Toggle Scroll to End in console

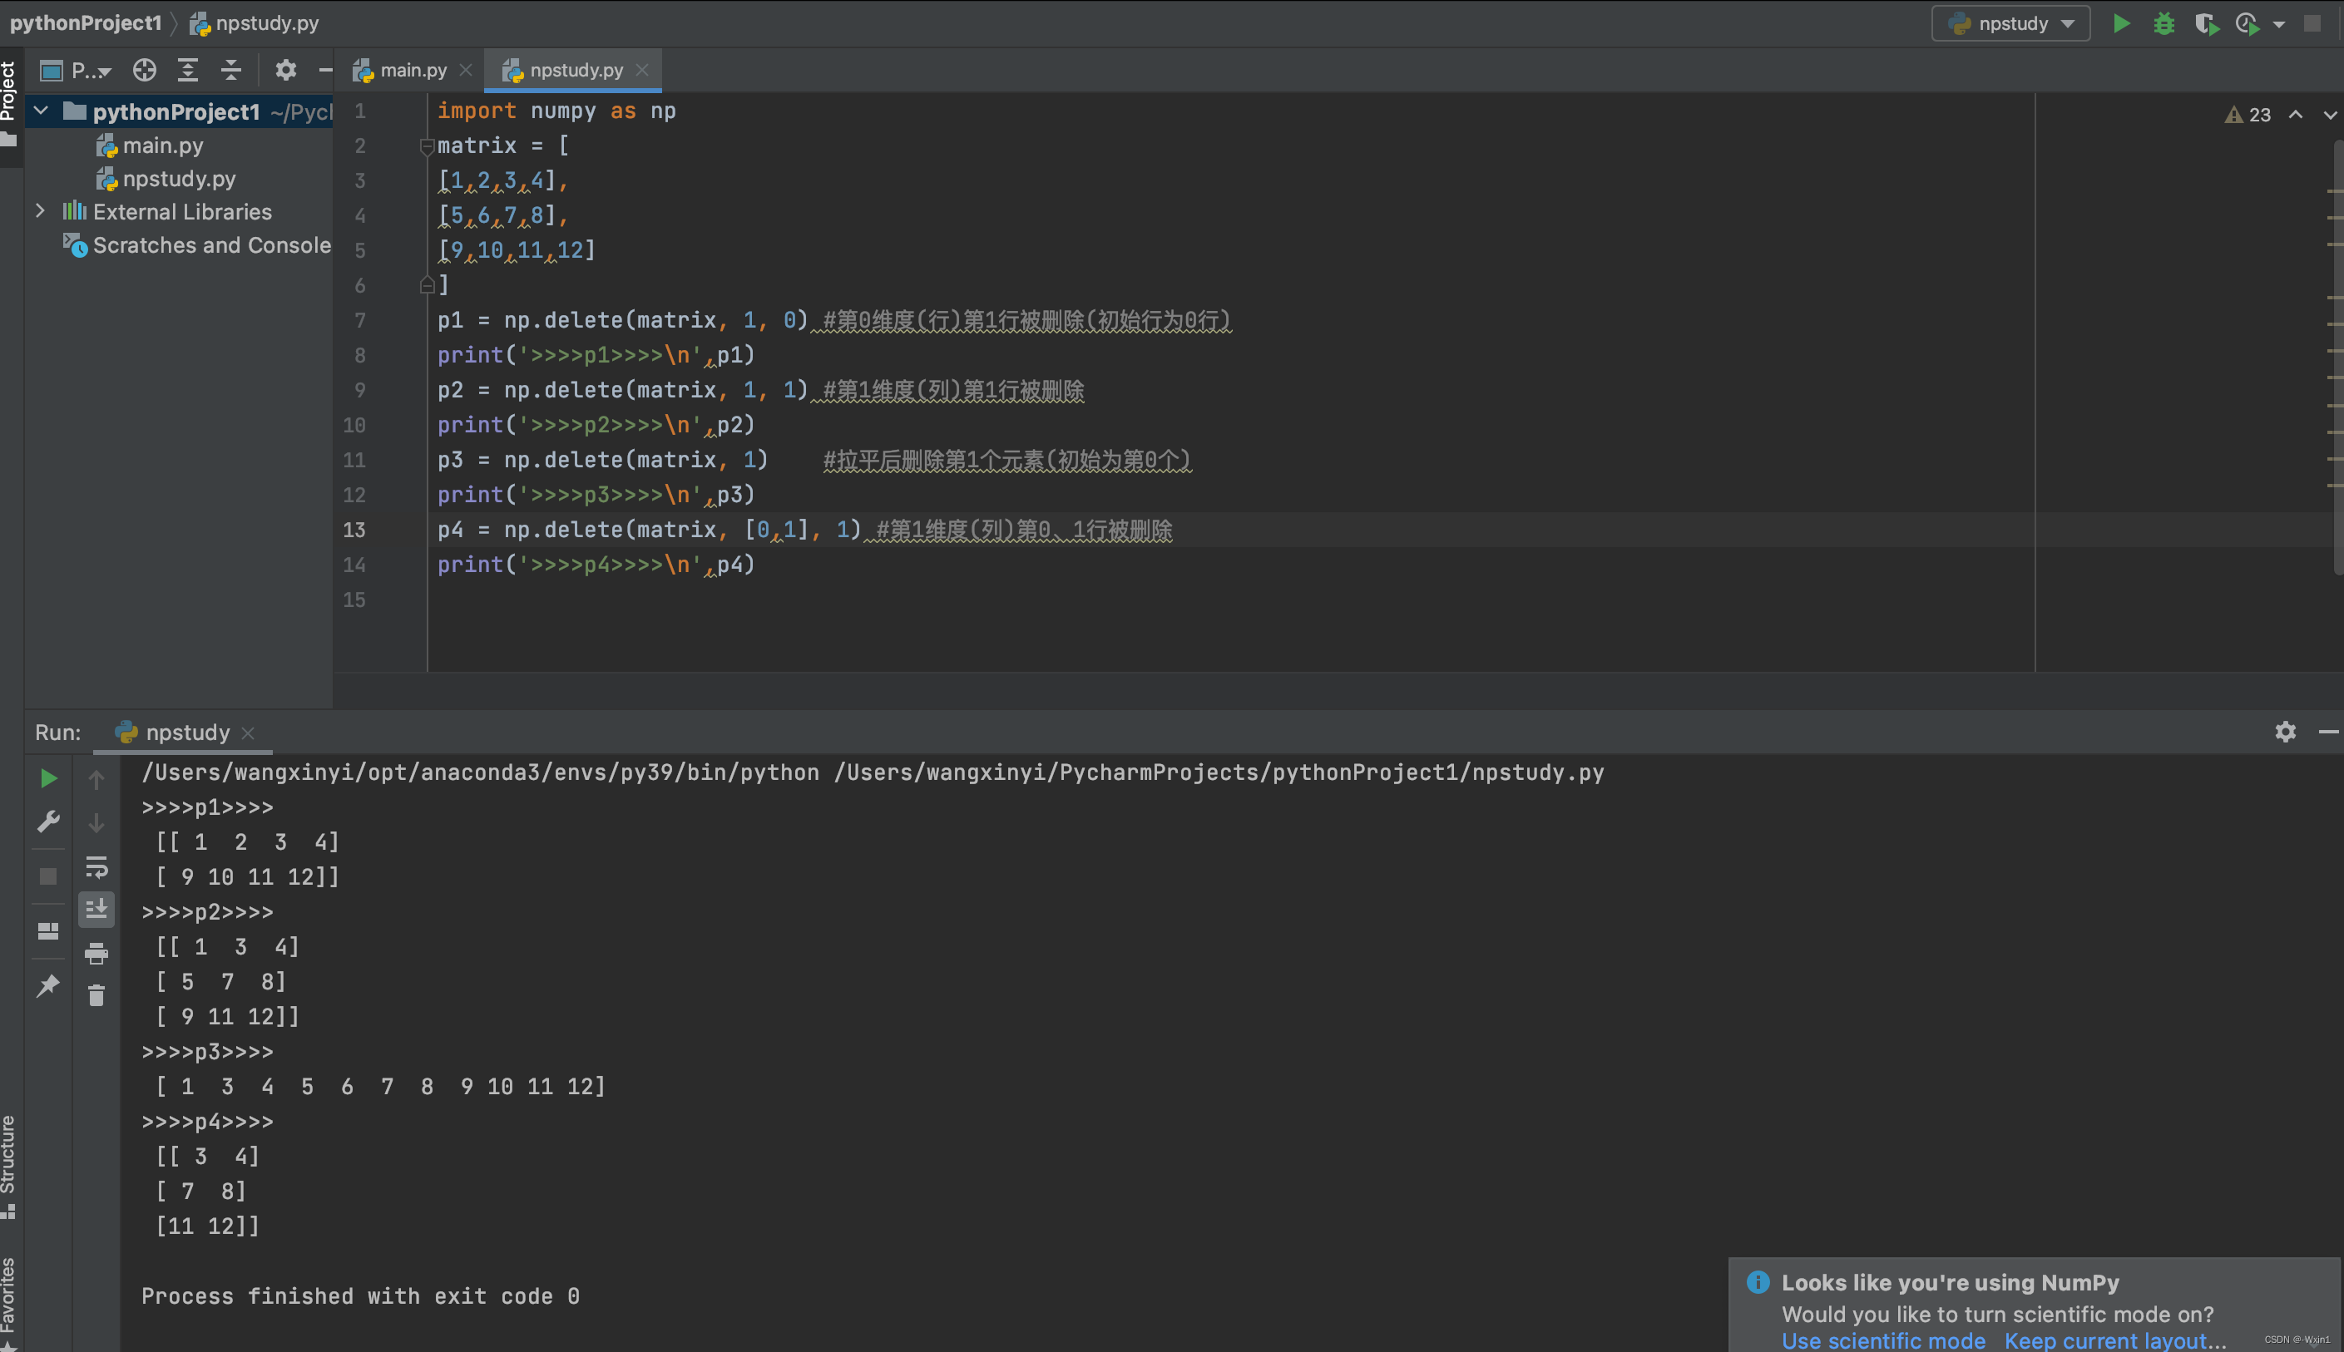pyautogui.click(x=96, y=909)
